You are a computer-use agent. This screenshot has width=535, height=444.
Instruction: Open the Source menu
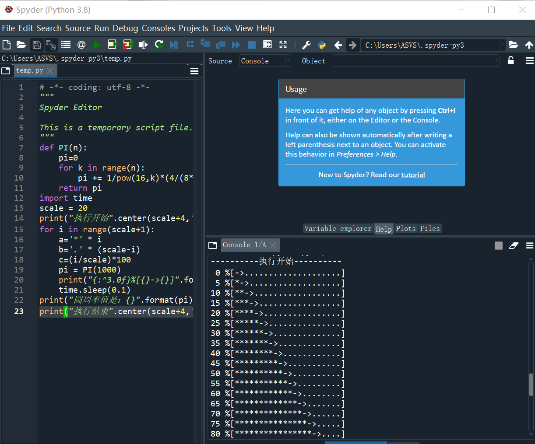[x=78, y=28]
